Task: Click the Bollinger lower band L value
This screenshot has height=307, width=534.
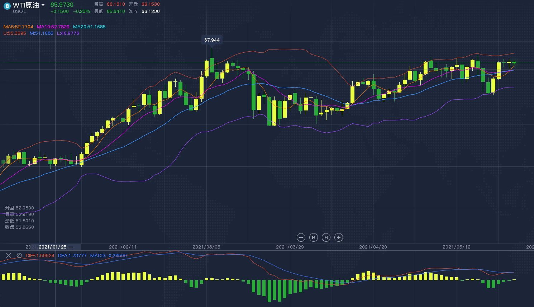Action: [x=68, y=33]
